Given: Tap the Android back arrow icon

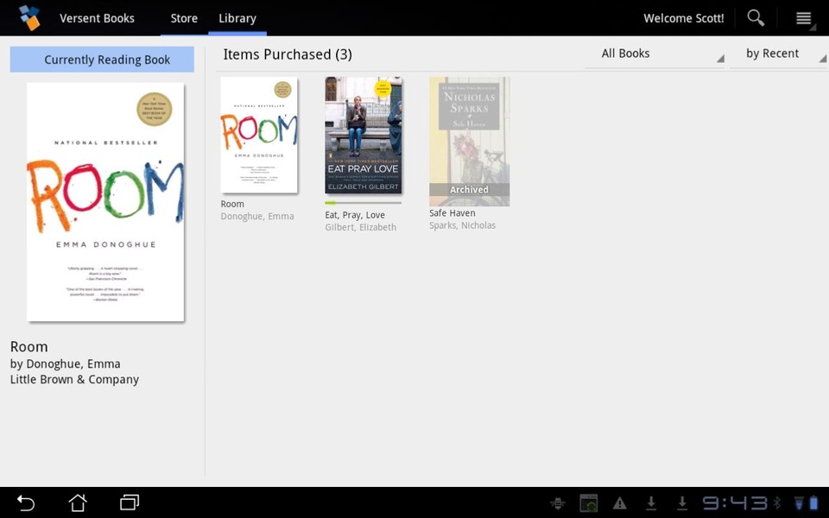Looking at the screenshot, I should 25,502.
